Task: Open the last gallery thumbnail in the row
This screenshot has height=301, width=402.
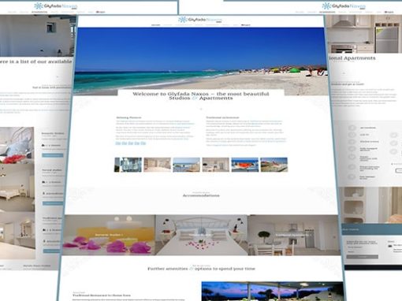Action: 274,165
